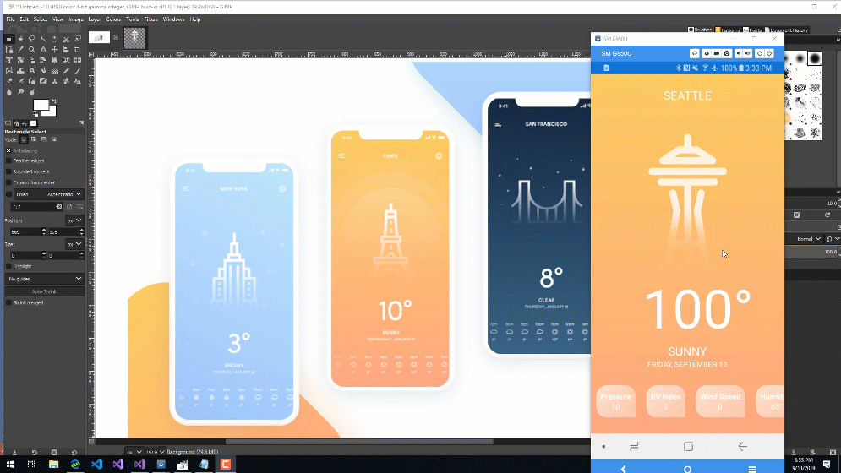
Task: Raise volume in SM G950U toolbar
Action: pos(748,53)
